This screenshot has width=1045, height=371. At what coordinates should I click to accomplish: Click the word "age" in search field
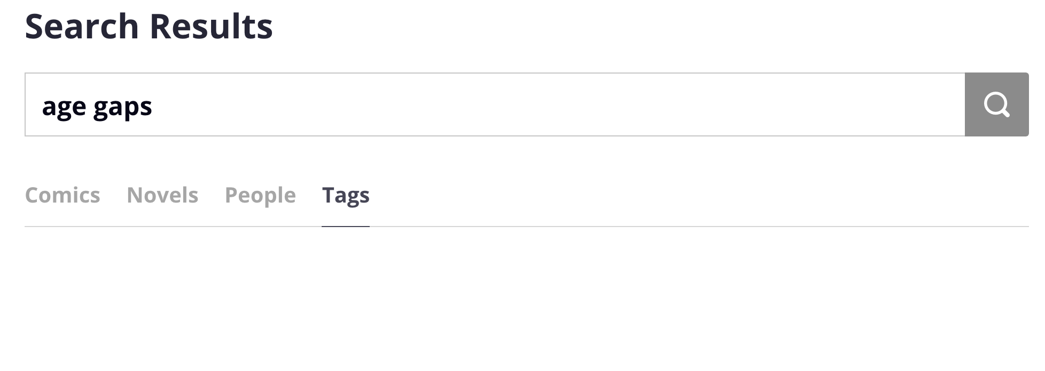[x=64, y=106]
